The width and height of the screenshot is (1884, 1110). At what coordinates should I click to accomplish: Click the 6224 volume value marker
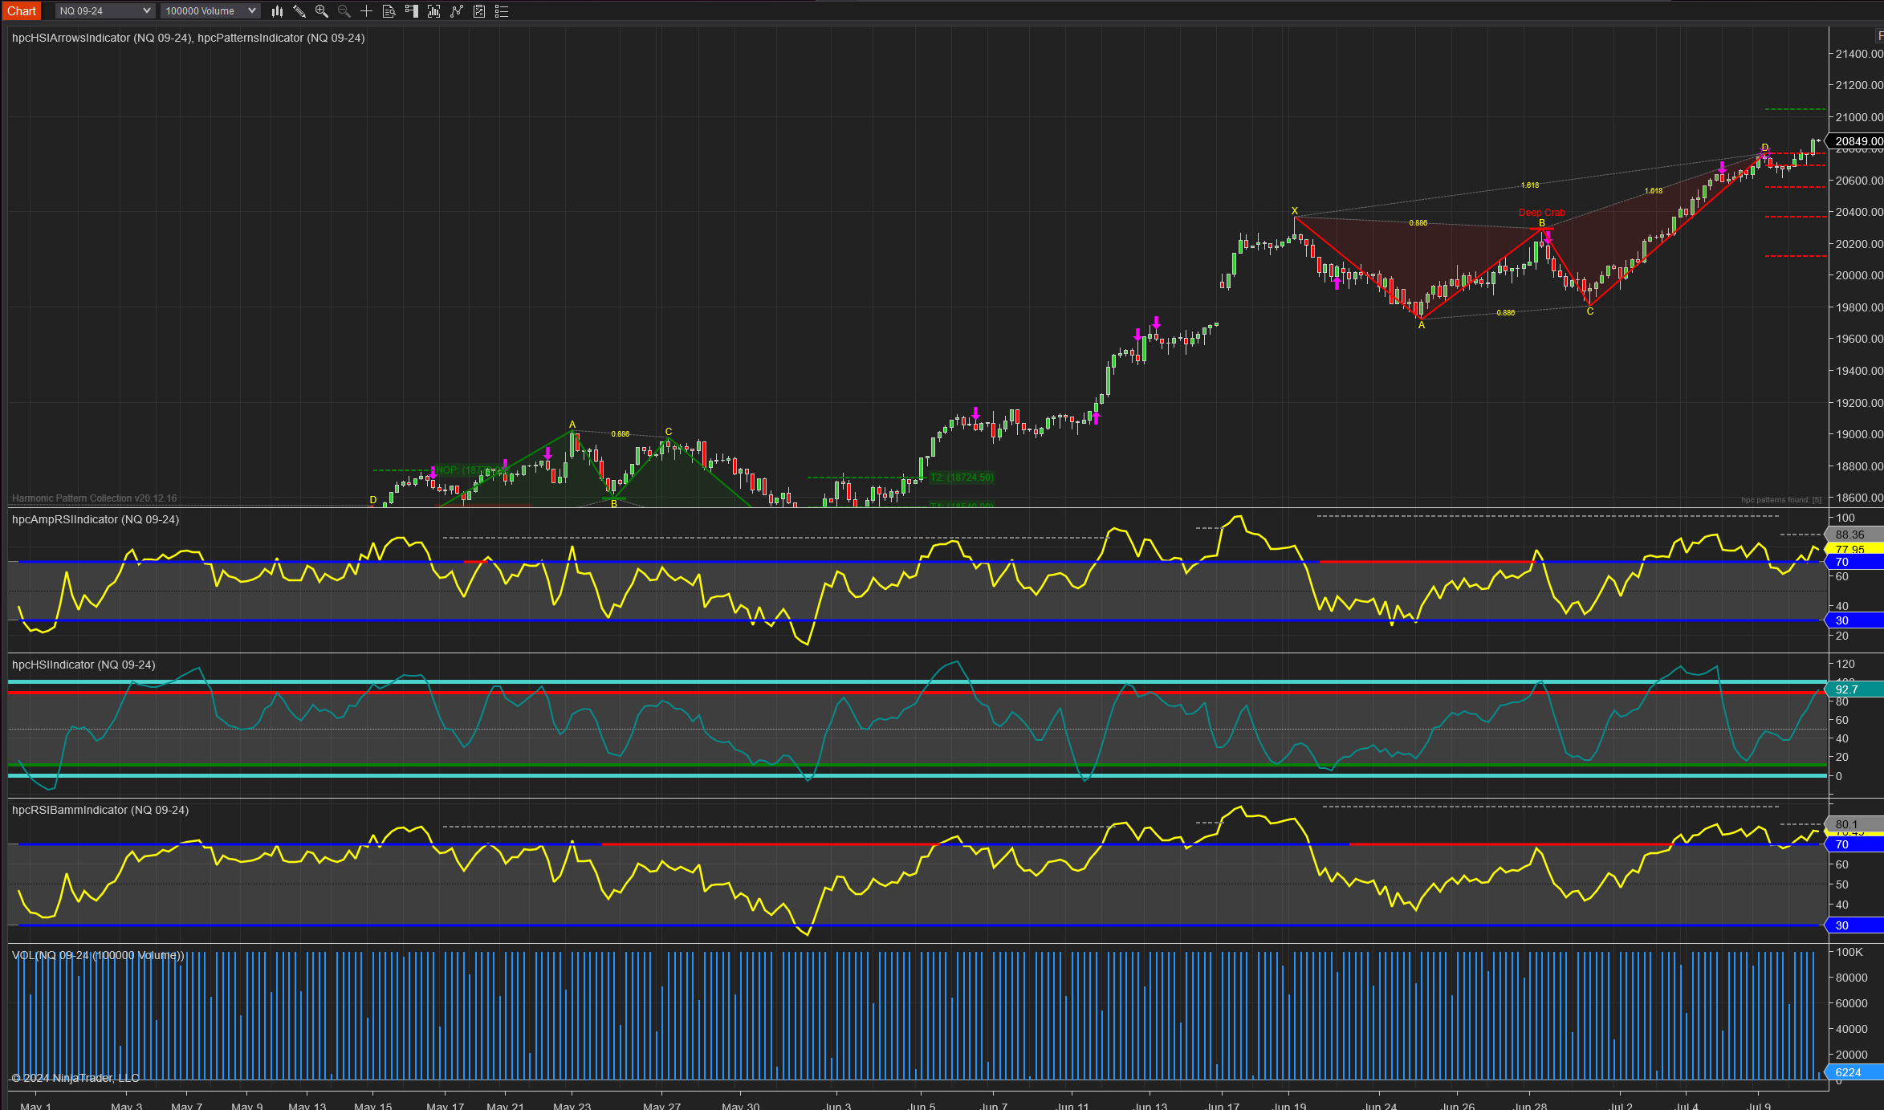(x=1849, y=1072)
